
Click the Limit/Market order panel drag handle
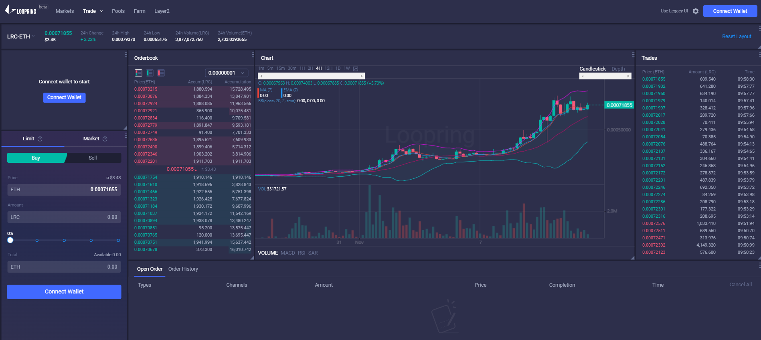125,136
